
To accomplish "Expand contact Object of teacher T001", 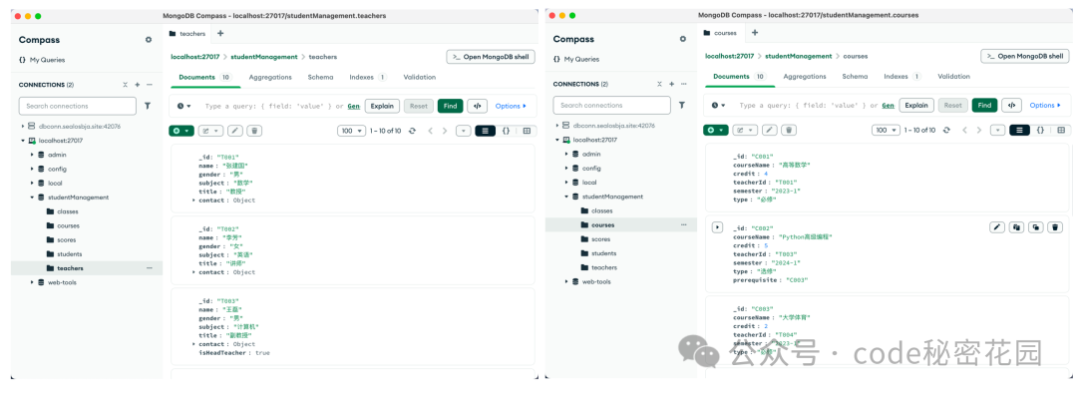I will click(193, 200).
